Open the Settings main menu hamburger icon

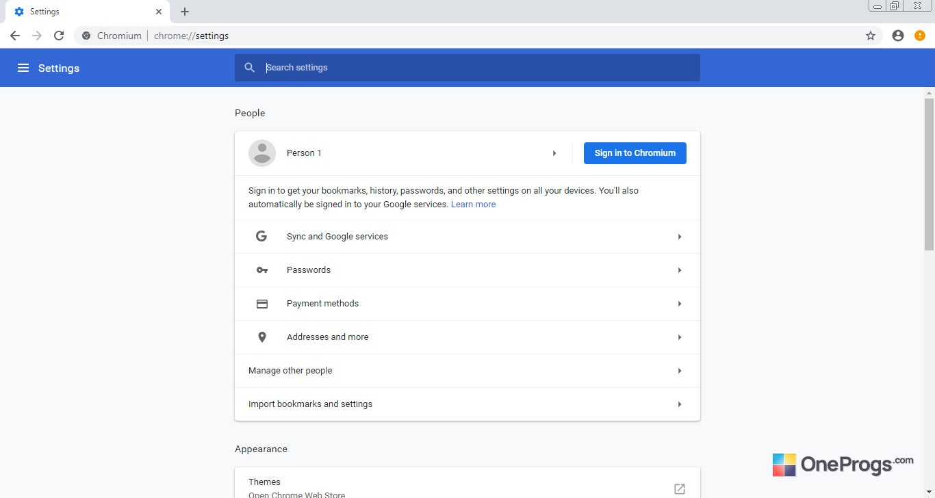click(23, 68)
